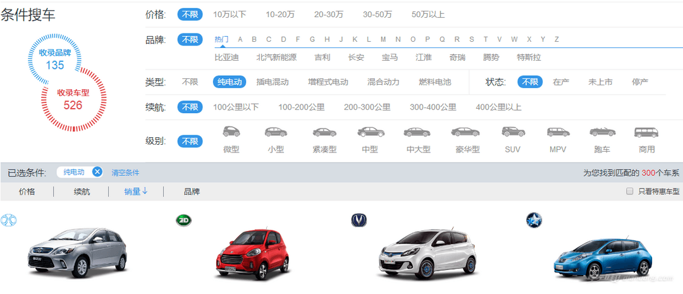Filter price to 10-20万
The image size is (683, 294).
[x=281, y=15]
